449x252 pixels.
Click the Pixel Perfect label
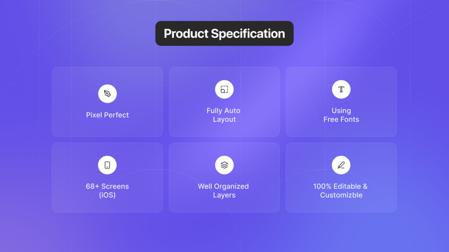point(107,115)
